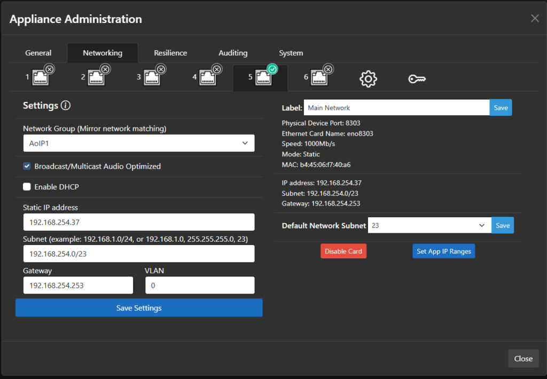Open the gear network settings icon

coord(368,79)
